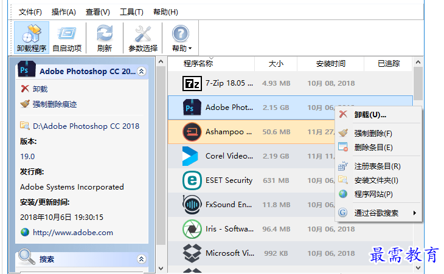
Task: Select the FxSound En... row name
Action: point(229,205)
